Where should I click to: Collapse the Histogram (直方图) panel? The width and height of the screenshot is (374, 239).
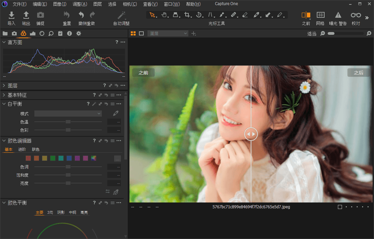click(4, 42)
